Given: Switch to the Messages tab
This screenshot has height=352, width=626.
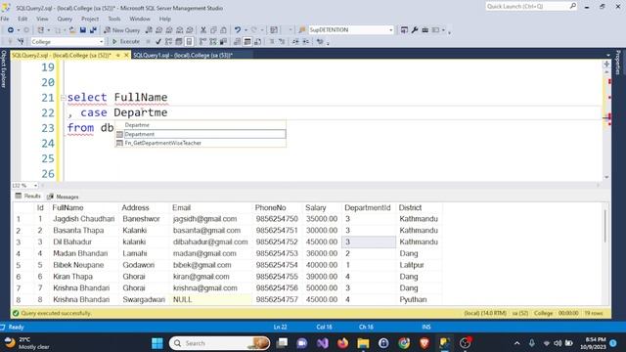Looking at the screenshot, I should point(63,197).
